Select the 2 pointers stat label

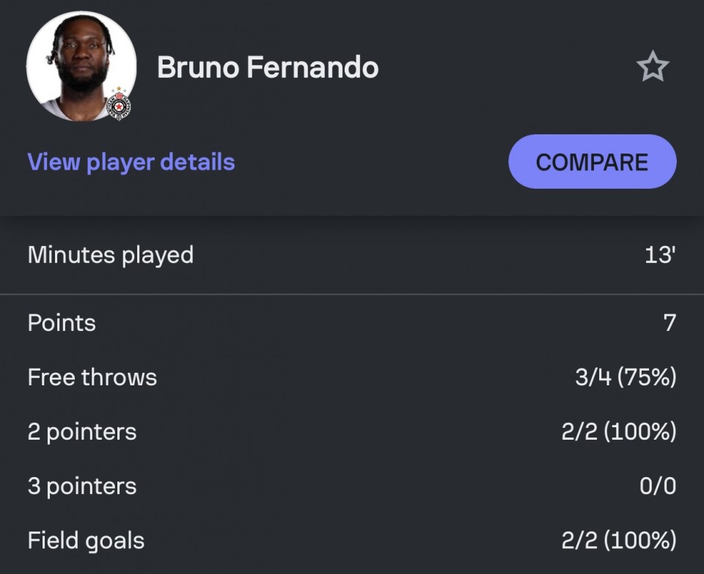tap(82, 432)
